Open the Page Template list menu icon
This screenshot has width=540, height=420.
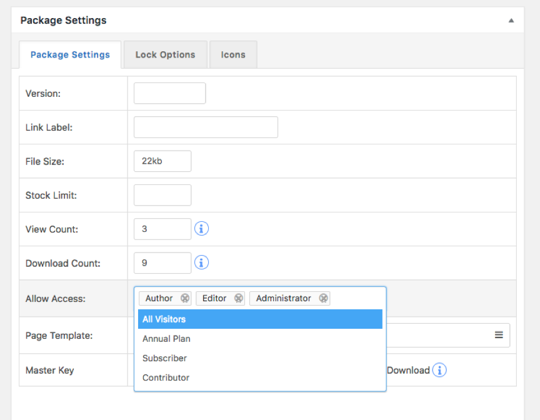499,335
